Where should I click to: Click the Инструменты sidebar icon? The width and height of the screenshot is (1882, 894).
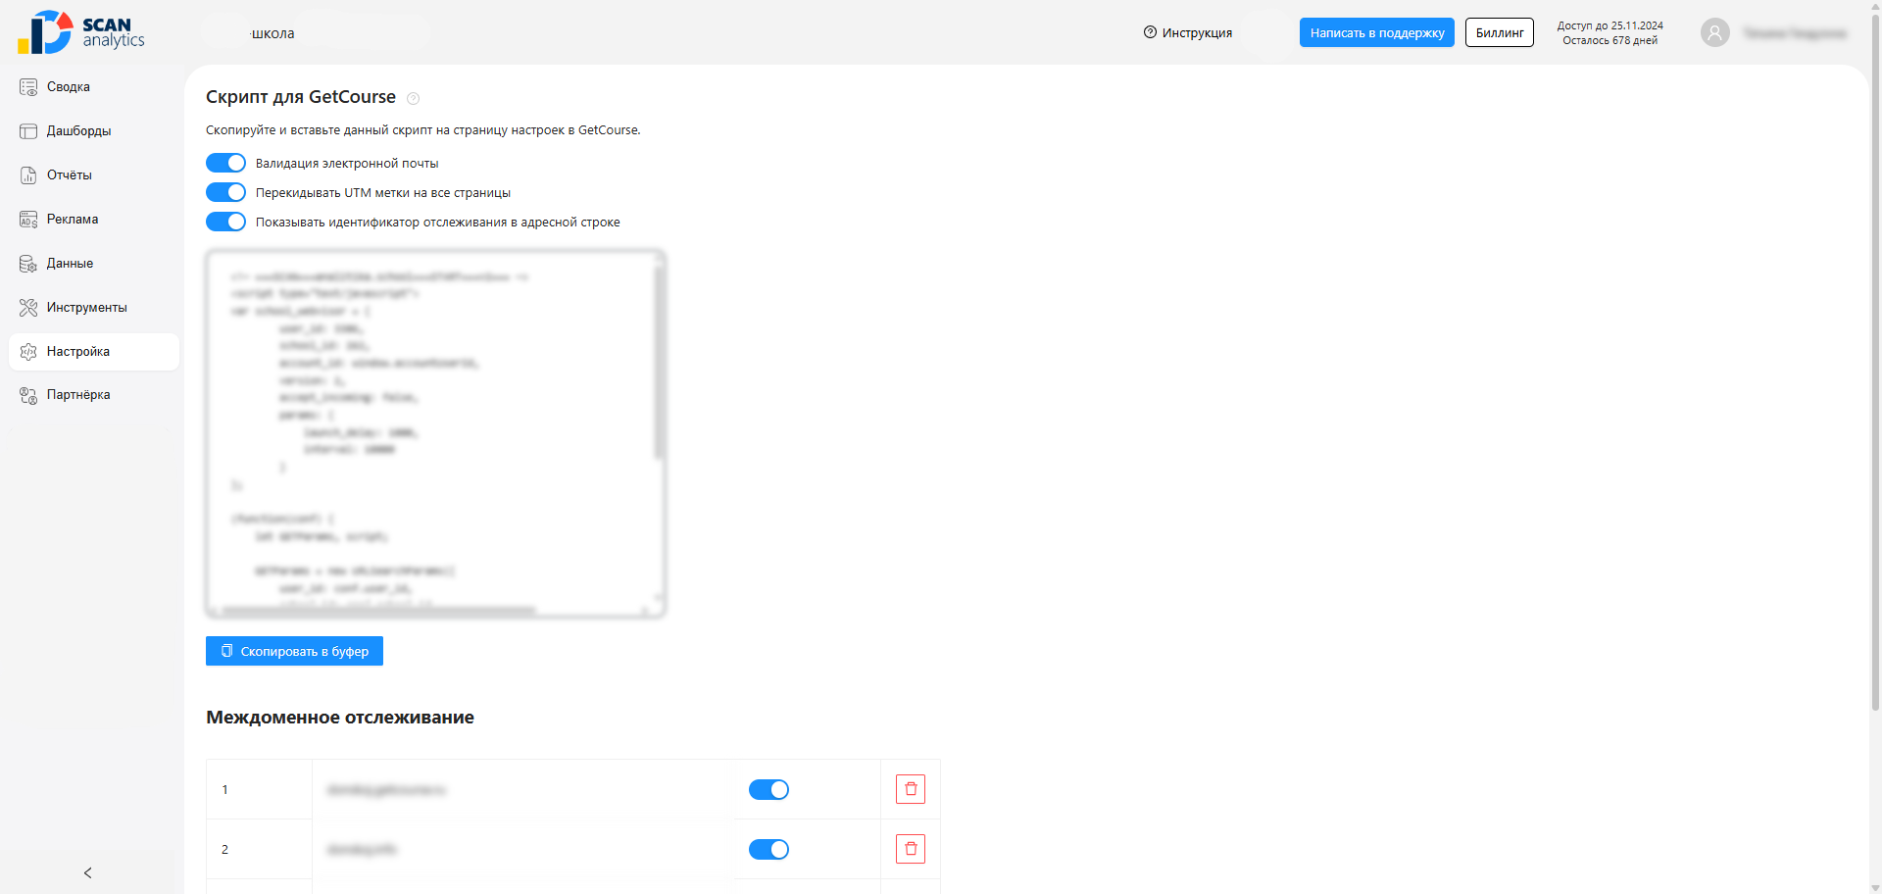click(x=28, y=308)
